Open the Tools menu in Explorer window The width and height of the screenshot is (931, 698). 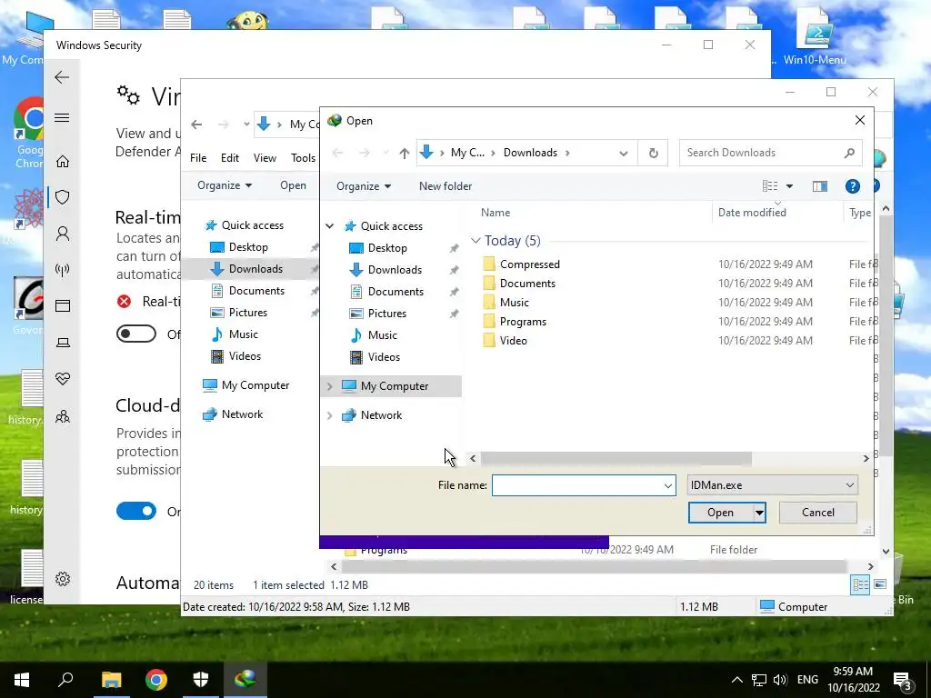pos(304,158)
